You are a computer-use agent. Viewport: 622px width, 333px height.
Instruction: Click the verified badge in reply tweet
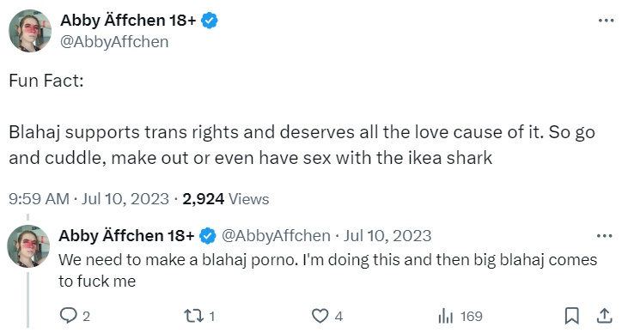(x=207, y=236)
